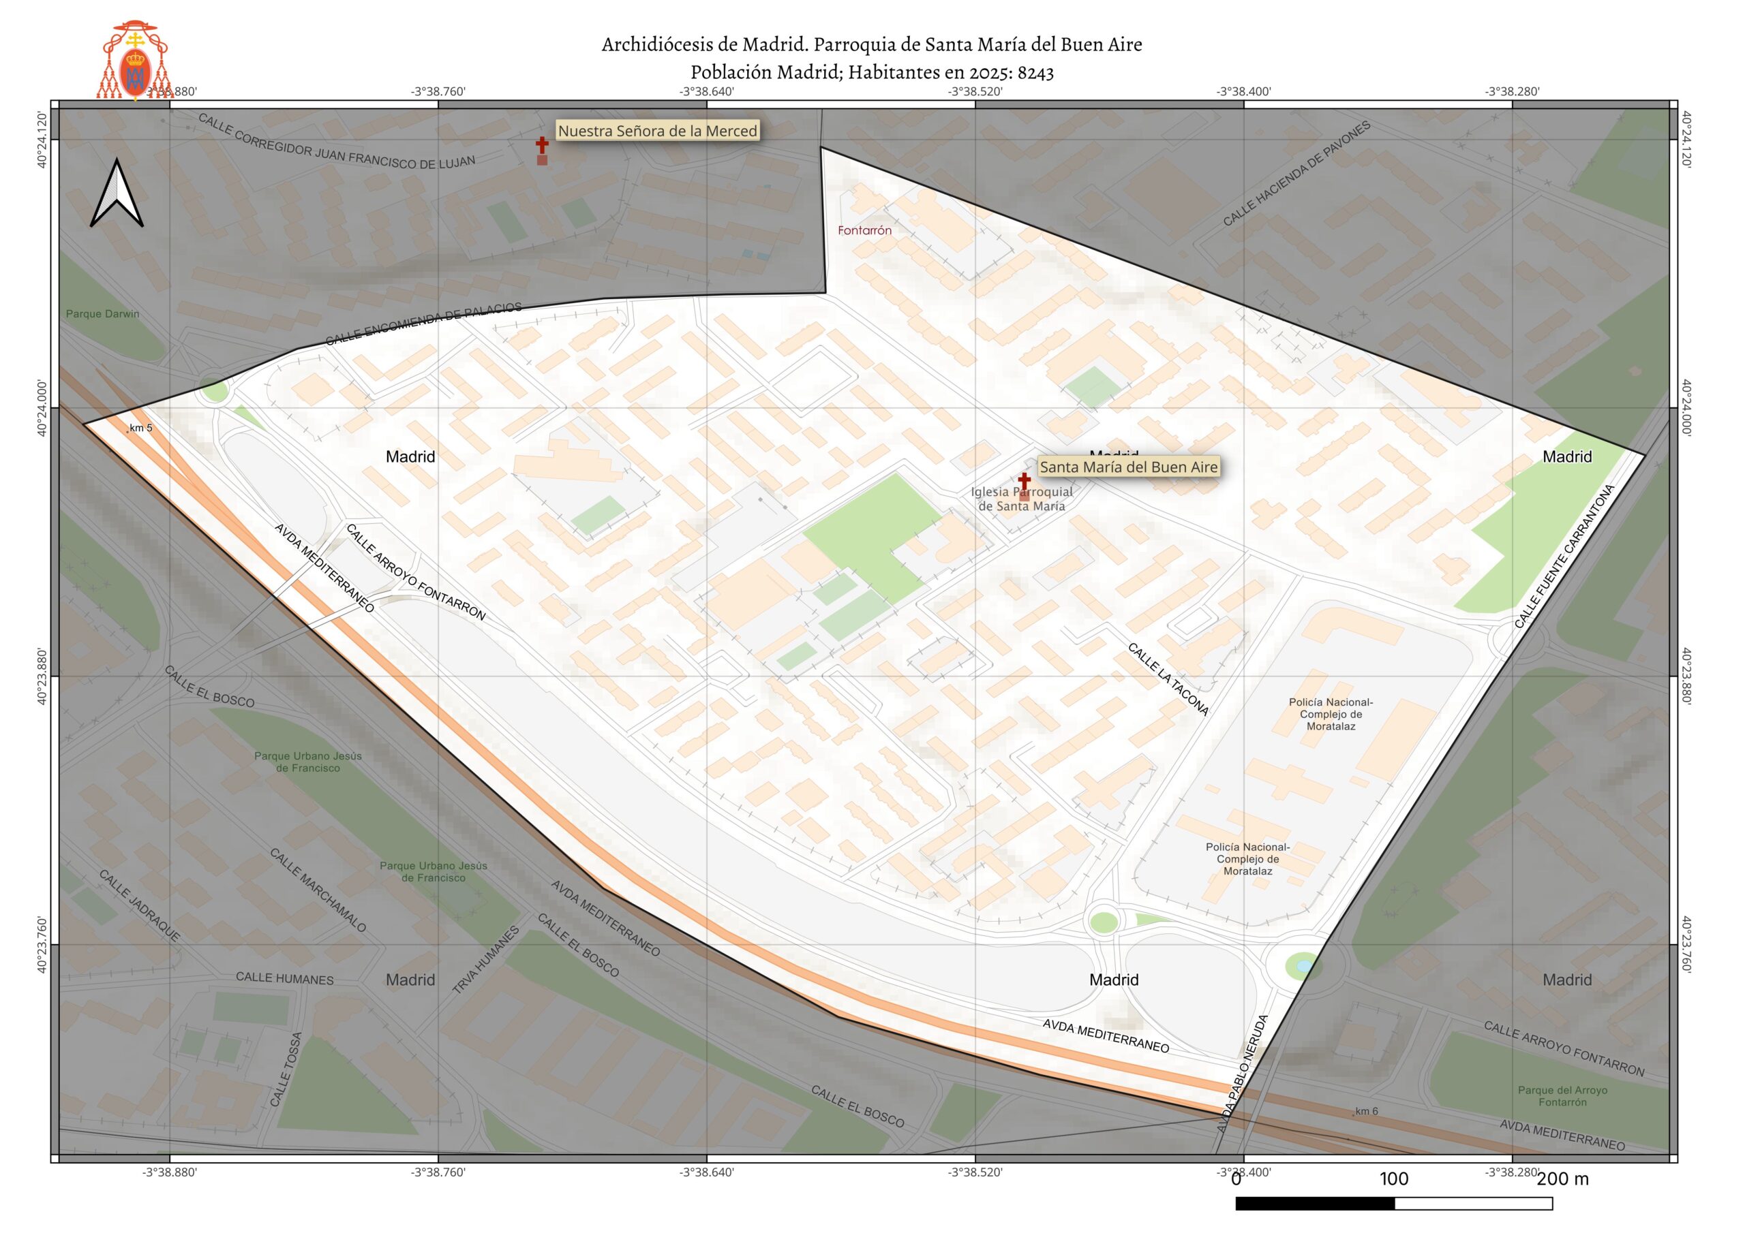This screenshot has height=1233, width=1745.
Task: Click the archdiocese coat of arms emblem
Action: [134, 61]
